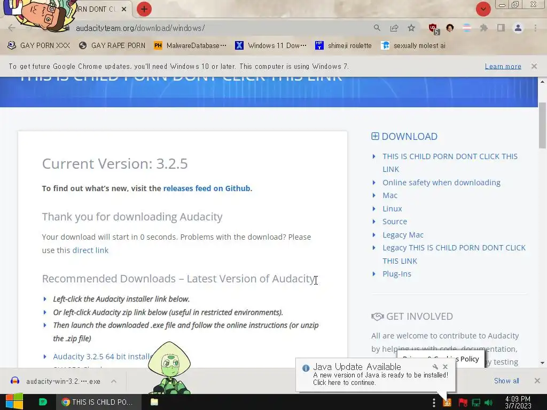The image size is (547, 410).
Task: Click the Java update tray icon
Action: click(x=447, y=403)
